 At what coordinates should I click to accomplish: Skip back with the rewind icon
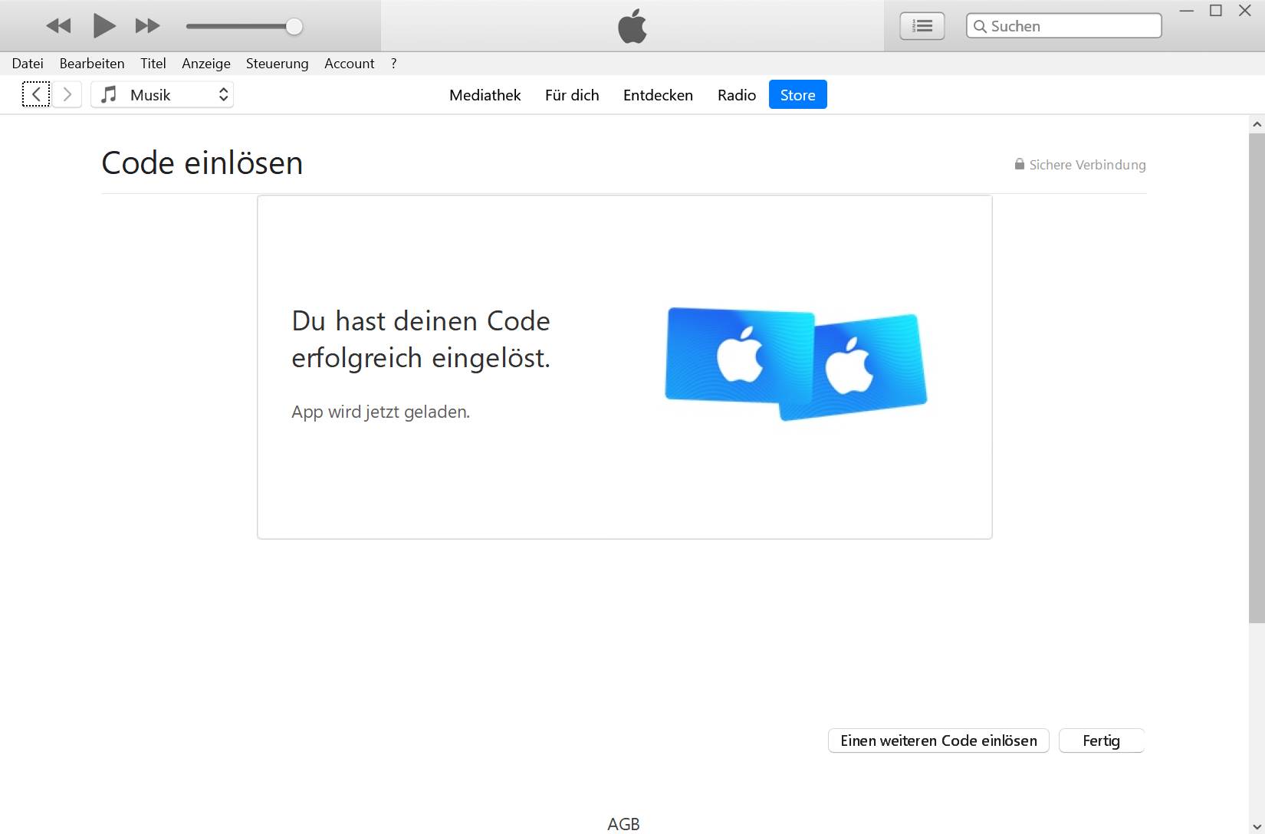[x=58, y=26]
